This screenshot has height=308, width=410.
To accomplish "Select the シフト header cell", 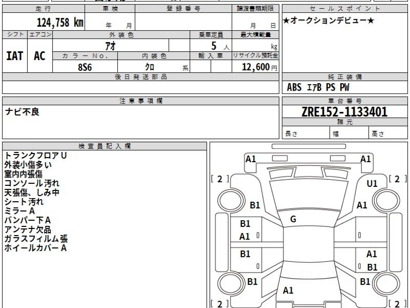I will tap(15, 35).
